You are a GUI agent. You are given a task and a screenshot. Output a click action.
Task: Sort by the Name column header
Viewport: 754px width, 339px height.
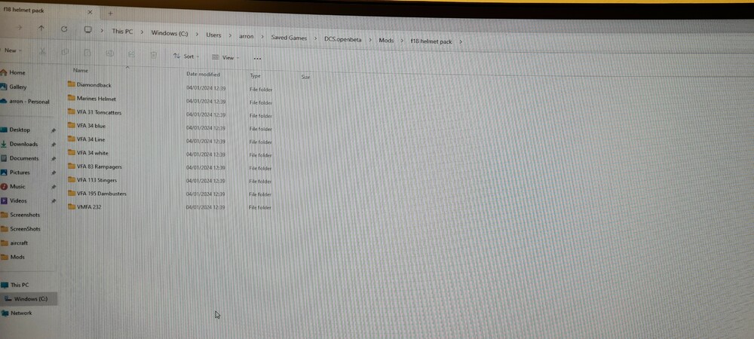81,71
